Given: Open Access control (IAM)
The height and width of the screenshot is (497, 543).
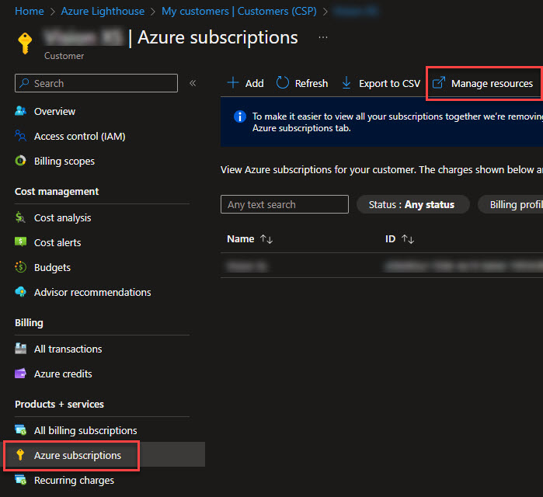Looking at the screenshot, I should tap(80, 137).
